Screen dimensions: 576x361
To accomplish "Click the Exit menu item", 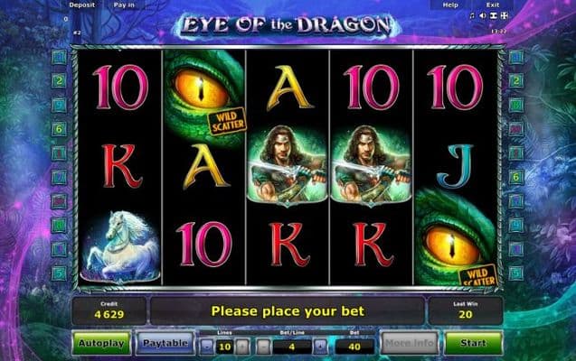I will tap(493, 5).
